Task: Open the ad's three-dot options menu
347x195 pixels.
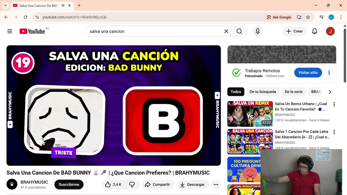Action: [x=329, y=73]
